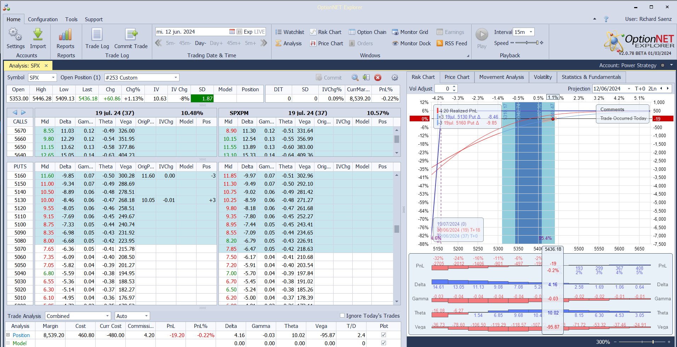
Task: Click the Commit Trade icon
Action: coord(131,34)
